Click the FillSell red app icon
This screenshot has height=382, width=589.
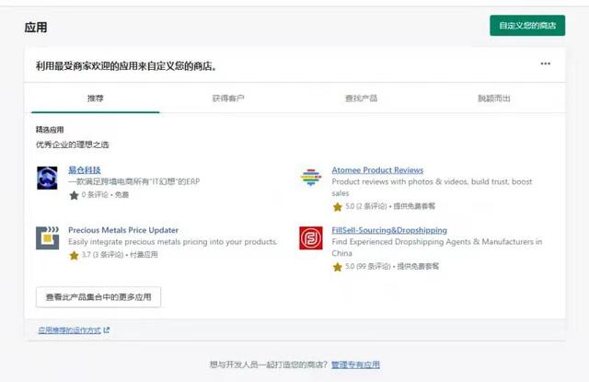pos(311,237)
